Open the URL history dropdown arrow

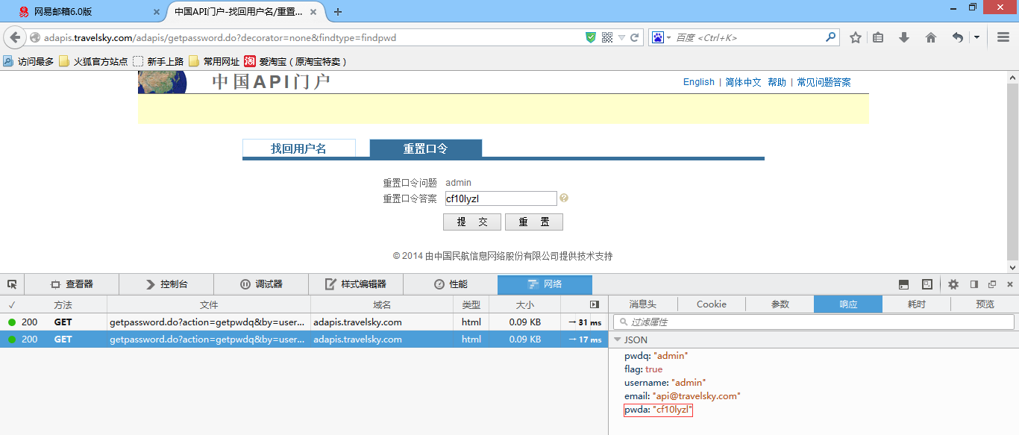621,37
